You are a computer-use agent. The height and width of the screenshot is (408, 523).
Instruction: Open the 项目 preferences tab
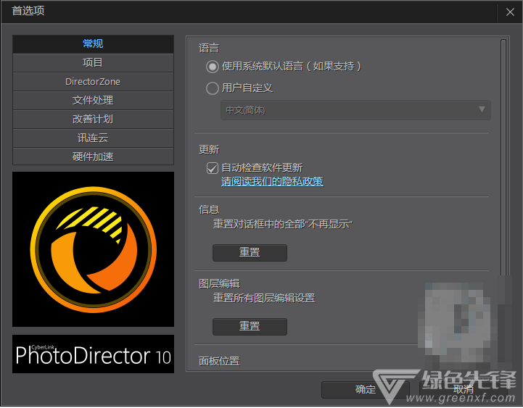tap(93, 62)
